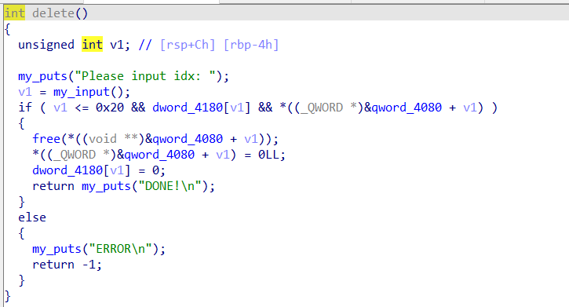
Task: Click my_puts call with Please input idx
Action: click(x=43, y=76)
